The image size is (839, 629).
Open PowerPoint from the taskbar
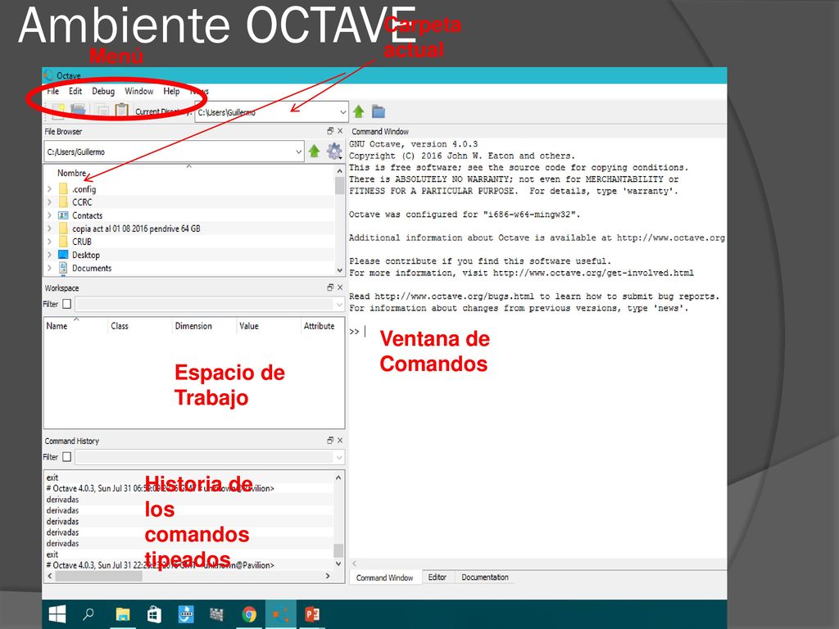click(x=312, y=614)
